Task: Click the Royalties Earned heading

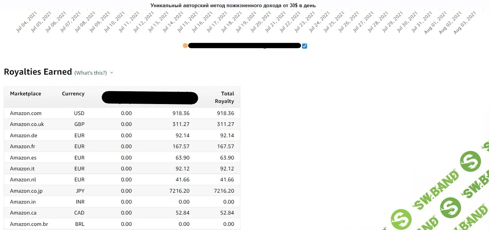Action: (38, 72)
